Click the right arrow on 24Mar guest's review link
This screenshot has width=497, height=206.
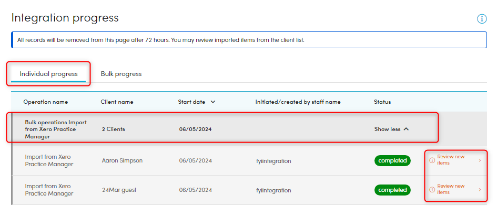click(x=480, y=190)
